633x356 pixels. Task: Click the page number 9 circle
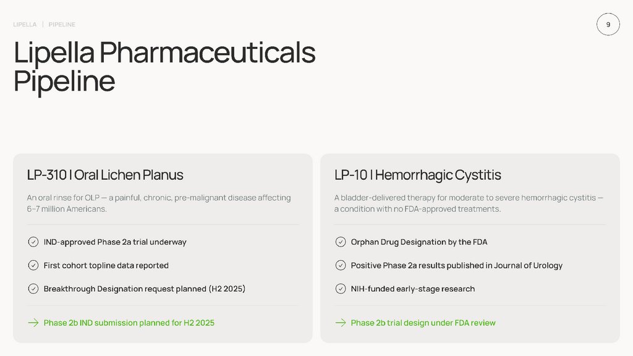[608, 25]
